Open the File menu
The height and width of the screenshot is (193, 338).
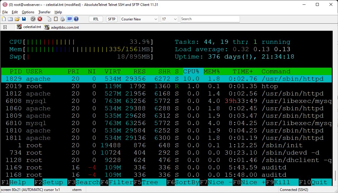(x=5, y=12)
